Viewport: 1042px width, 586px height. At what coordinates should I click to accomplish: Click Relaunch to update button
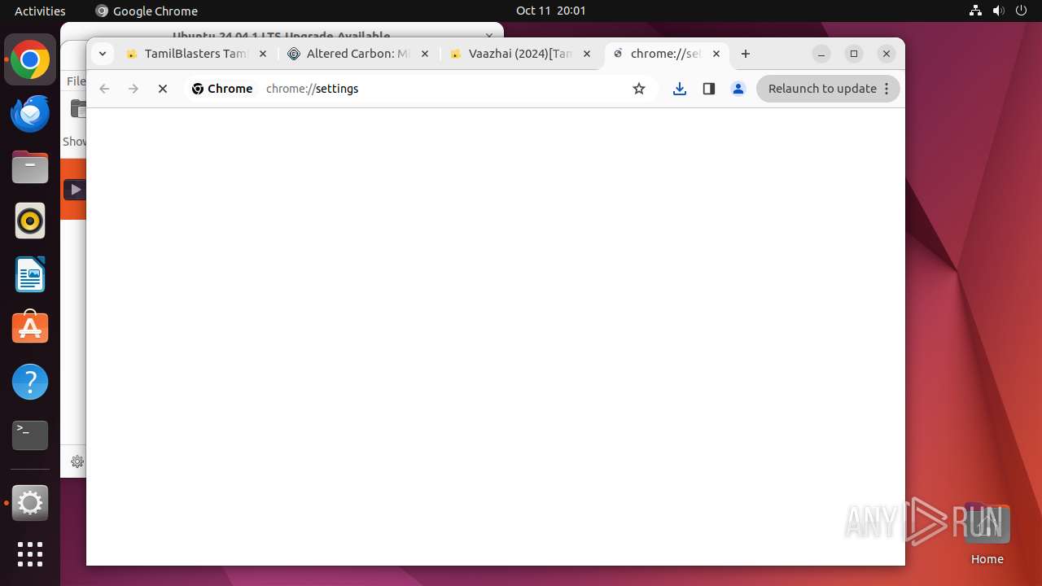[828, 89]
